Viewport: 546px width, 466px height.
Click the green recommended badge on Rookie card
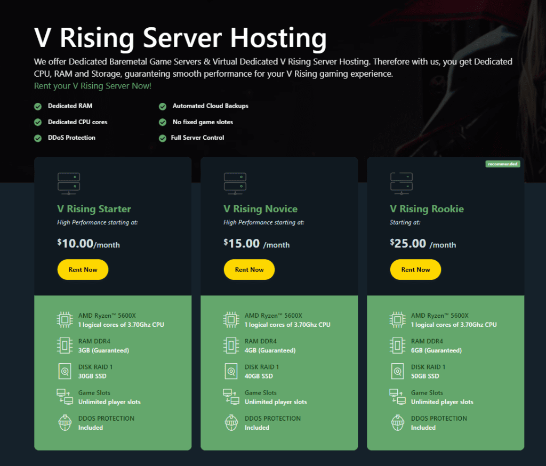(x=502, y=164)
